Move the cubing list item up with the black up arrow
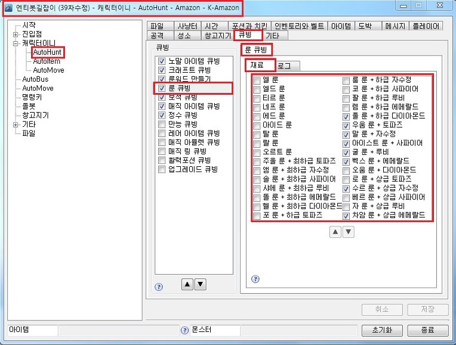The image size is (456, 345). [187, 284]
